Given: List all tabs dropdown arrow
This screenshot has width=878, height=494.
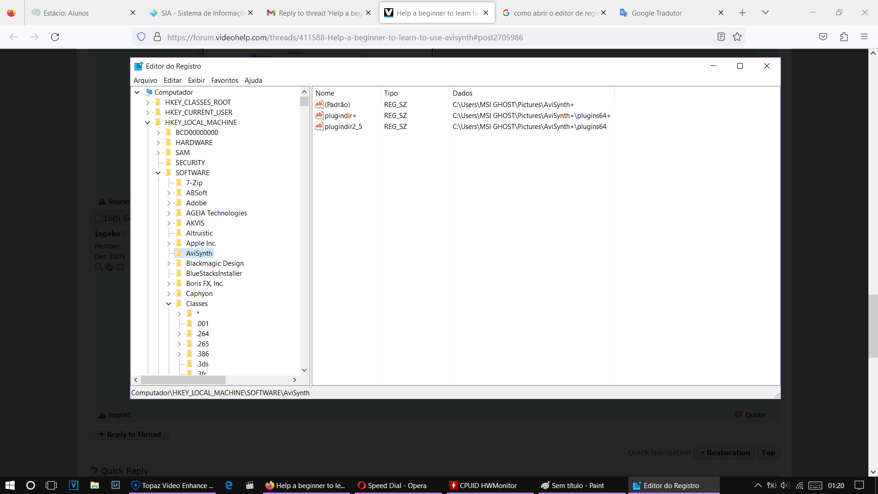Looking at the screenshot, I should 765,12.
